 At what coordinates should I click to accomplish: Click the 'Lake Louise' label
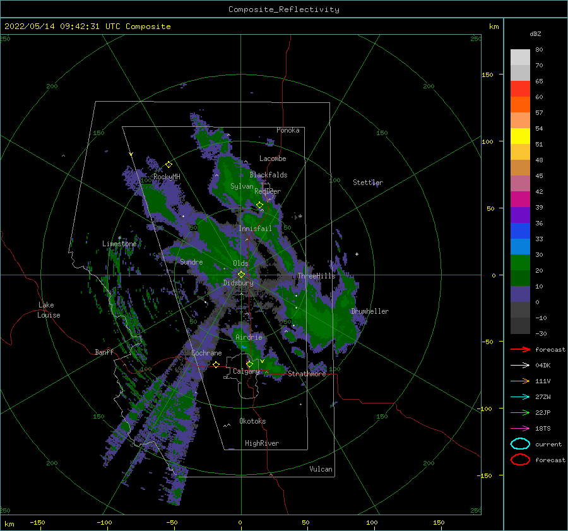pos(49,310)
